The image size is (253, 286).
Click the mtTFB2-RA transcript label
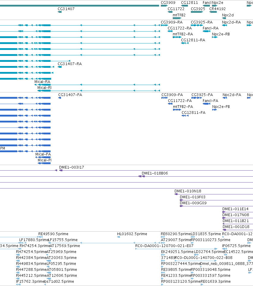pyautogui.click(x=183, y=34)
